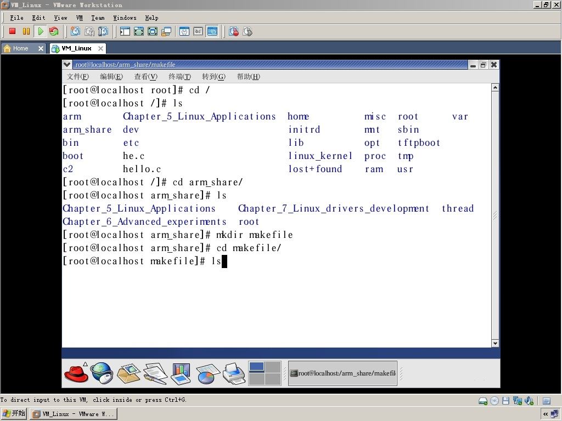Click 'Chapter_6_Advanced_experiments' directory text

(x=144, y=222)
